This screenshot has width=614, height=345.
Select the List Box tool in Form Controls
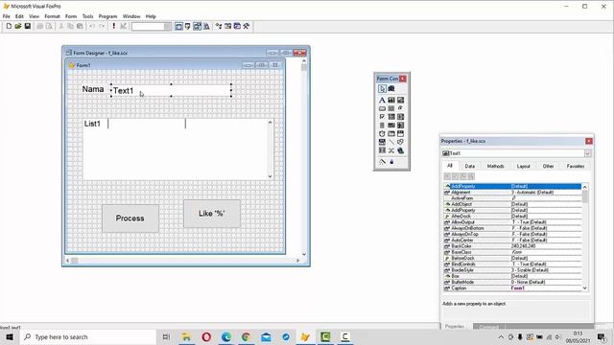400,117
